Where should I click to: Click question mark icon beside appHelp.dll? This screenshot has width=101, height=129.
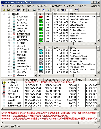tap(4, 82)
